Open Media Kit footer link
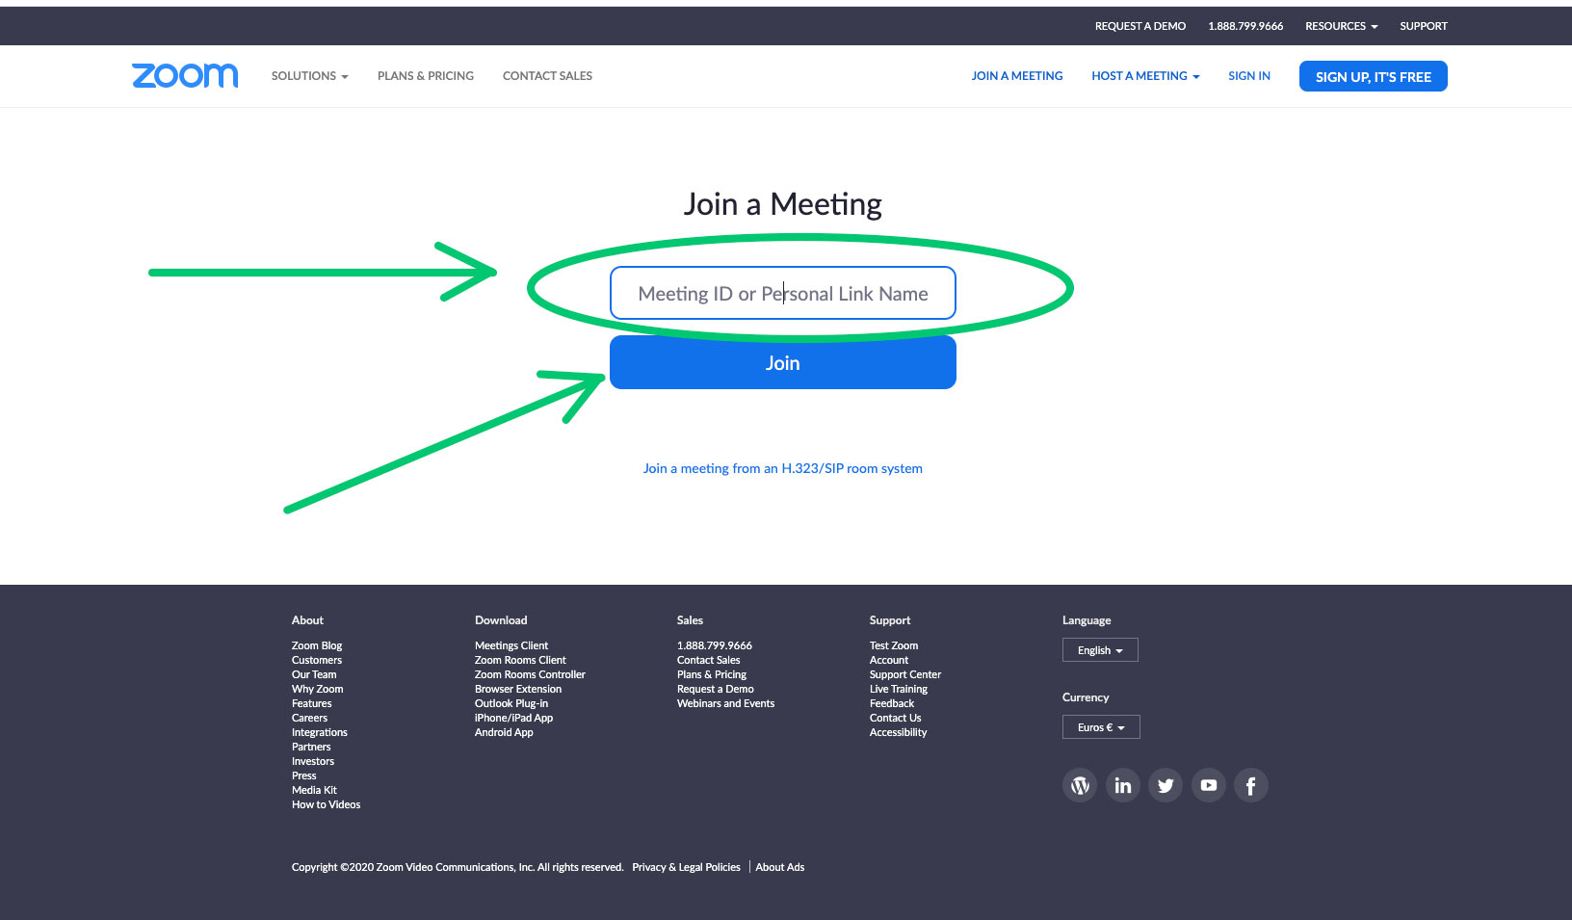Image resolution: width=1572 pixels, height=920 pixels. click(x=315, y=790)
